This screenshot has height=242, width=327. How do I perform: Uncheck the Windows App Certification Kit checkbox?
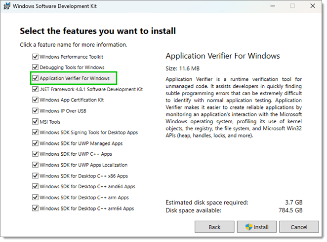click(x=35, y=100)
